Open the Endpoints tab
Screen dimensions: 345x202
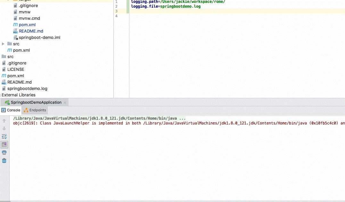(35, 110)
